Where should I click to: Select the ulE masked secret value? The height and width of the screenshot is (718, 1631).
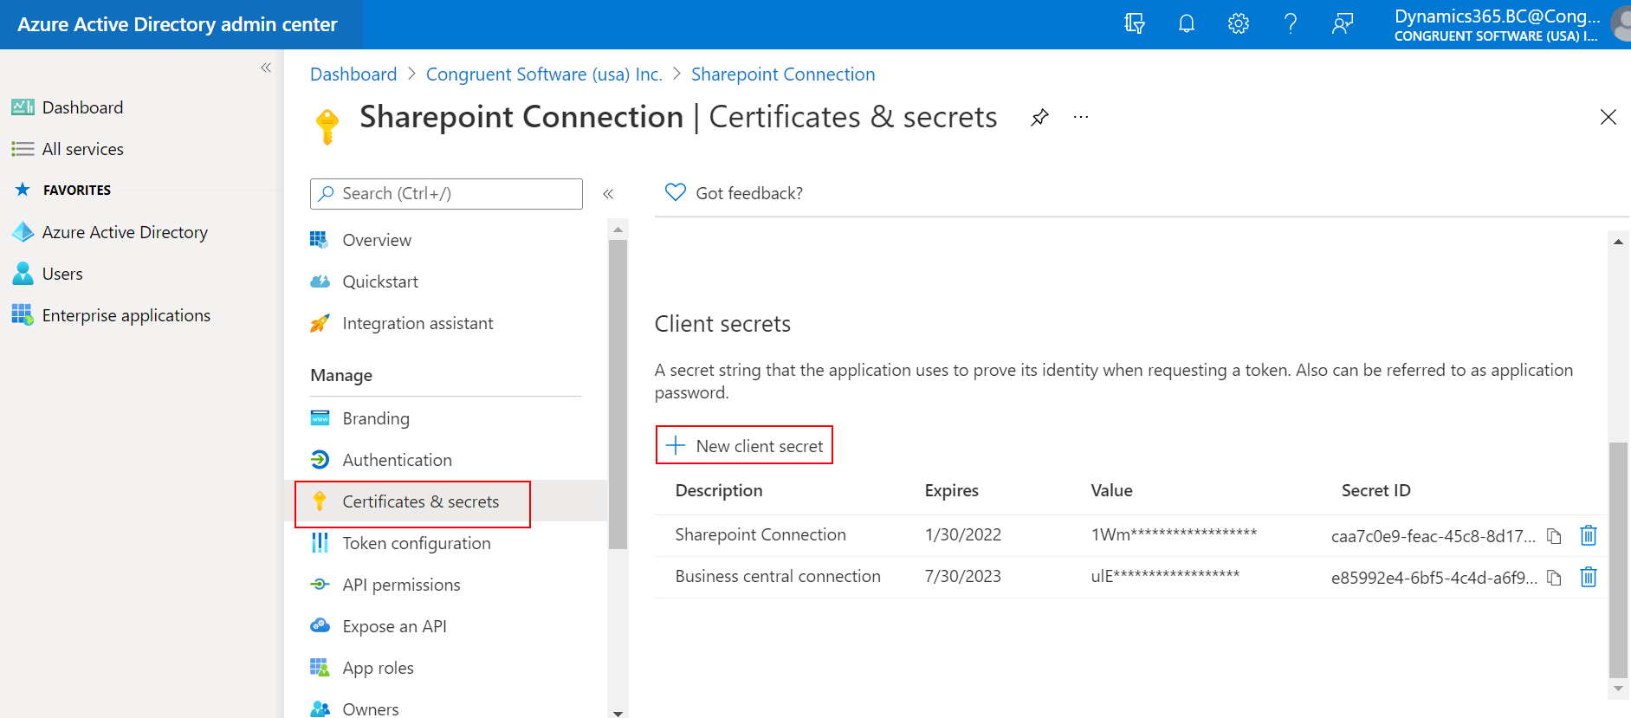(x=1165, y=576)
